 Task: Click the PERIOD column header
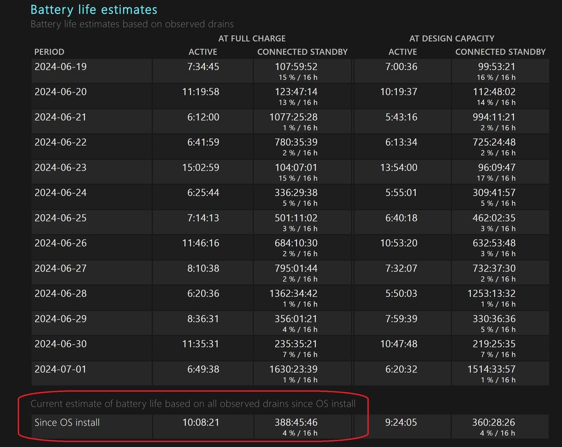coord(49,52)
